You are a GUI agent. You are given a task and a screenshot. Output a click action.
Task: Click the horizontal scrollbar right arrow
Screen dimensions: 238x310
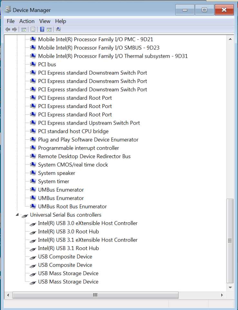pyautogui.click(x=222, y=295)
